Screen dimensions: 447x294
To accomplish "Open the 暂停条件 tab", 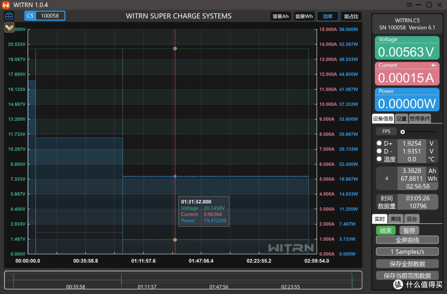I will point(420,119).
